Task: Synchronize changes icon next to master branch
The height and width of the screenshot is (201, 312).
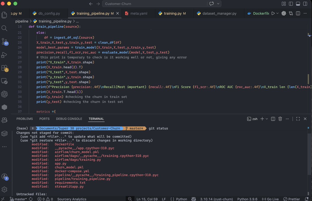Action: pyautogui.click(x=31, y=199)
